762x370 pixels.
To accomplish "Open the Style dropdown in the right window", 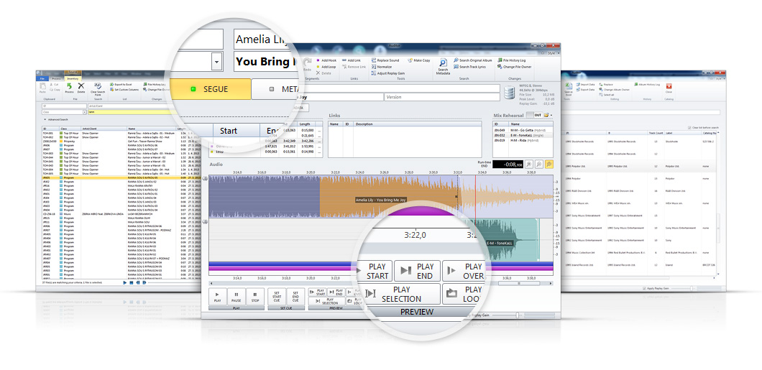I will pyautogui.click(x=721, y=78).
